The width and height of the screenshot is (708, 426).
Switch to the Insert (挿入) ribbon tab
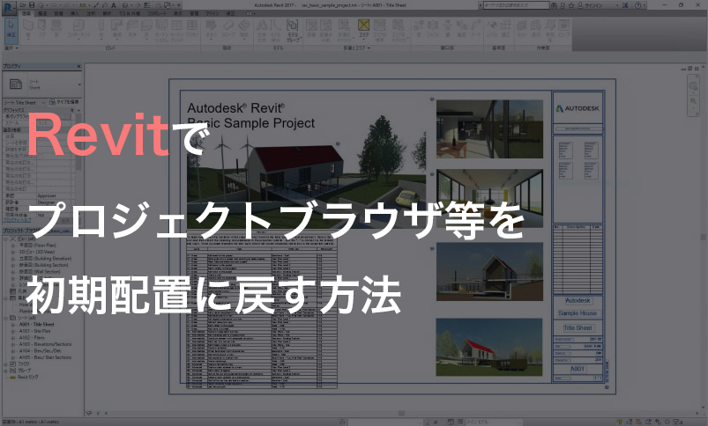click(x=74, y=13)
